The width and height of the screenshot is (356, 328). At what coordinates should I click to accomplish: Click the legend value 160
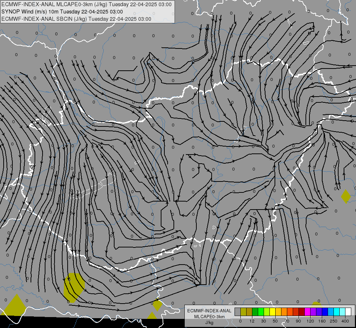[x=322, y=321]
